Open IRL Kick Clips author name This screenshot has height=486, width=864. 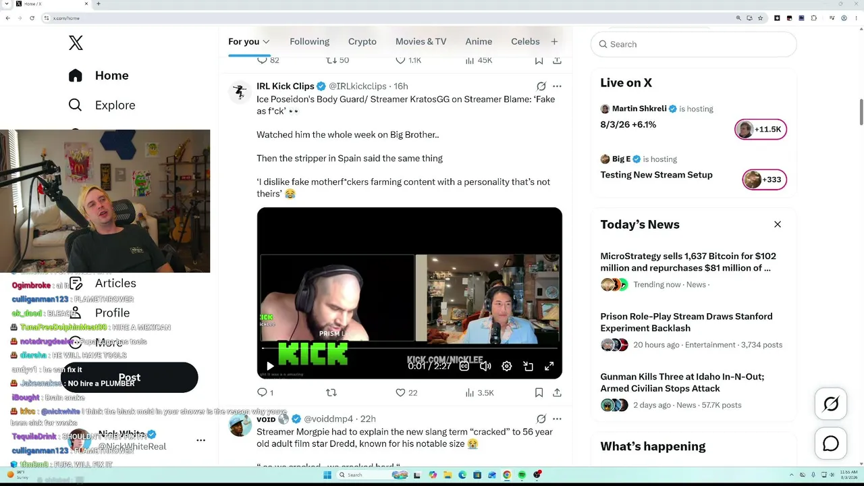click(286, 86)
